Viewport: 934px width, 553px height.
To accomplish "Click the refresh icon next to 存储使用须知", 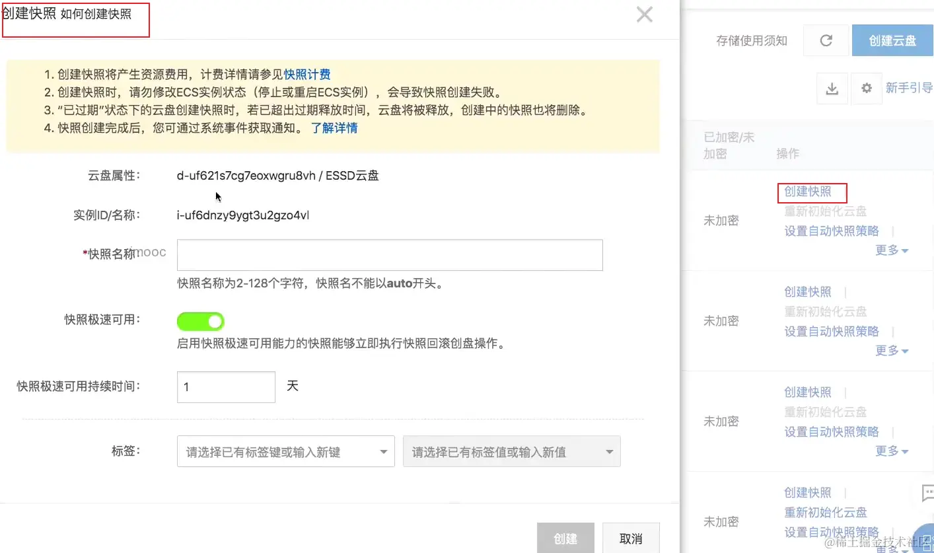I will (826, 40).
